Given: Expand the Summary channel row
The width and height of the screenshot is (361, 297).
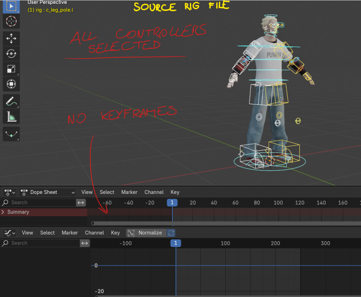Looking at the screenshot, I should click(x=3, y=212).
